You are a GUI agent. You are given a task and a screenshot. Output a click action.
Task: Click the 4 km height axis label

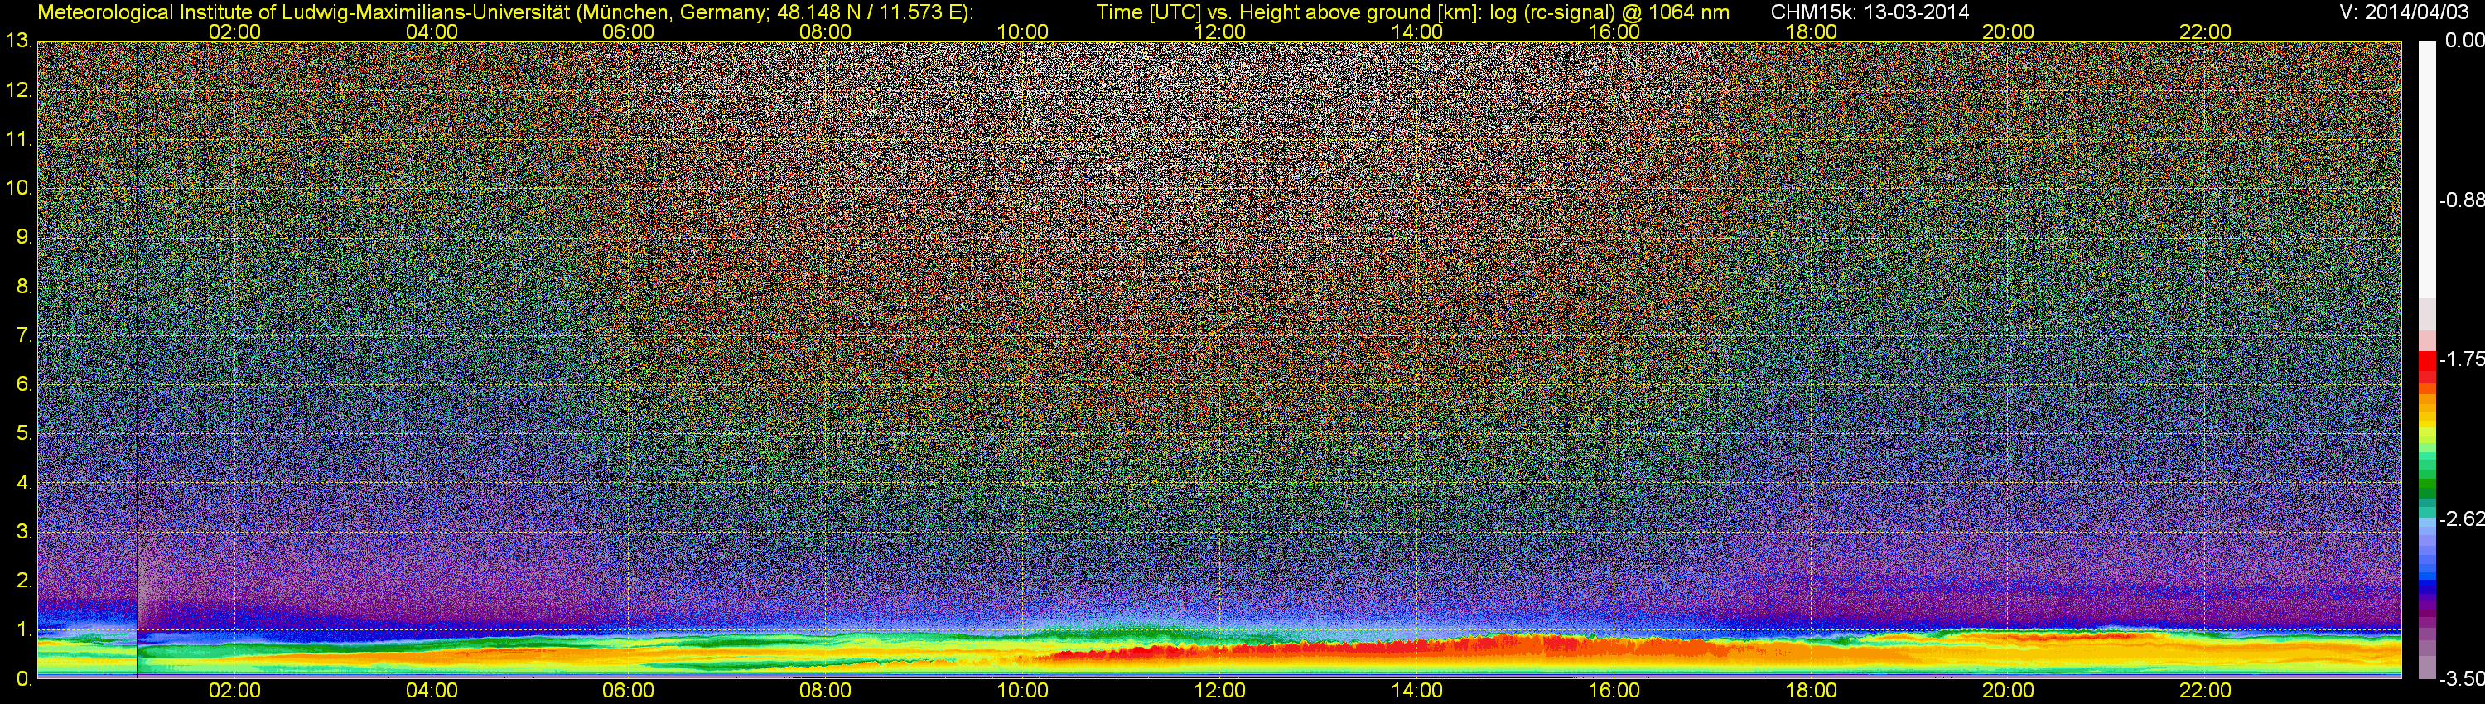click(x=24, y=483)
